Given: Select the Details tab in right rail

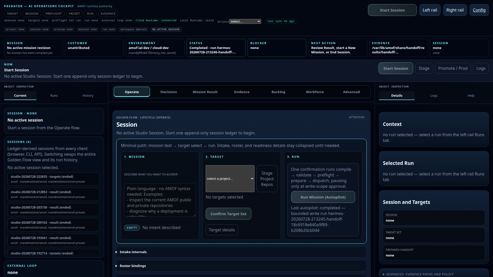Looking at the screenshot, I should pos(397,95).
